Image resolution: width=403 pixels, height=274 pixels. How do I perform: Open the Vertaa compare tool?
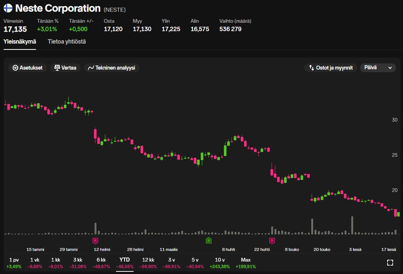(x=65, y=68)
